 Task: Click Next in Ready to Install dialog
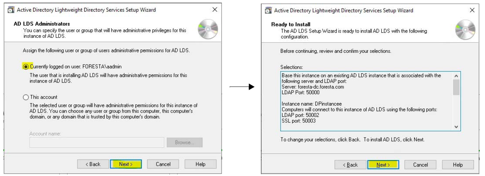pos(383,165)
